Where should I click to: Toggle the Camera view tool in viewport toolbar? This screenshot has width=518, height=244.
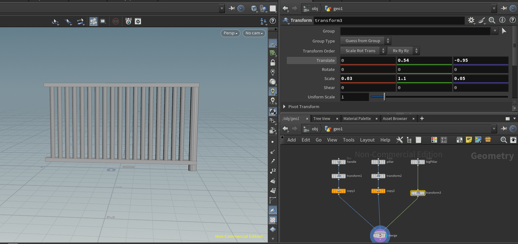[x=93, y=21]
